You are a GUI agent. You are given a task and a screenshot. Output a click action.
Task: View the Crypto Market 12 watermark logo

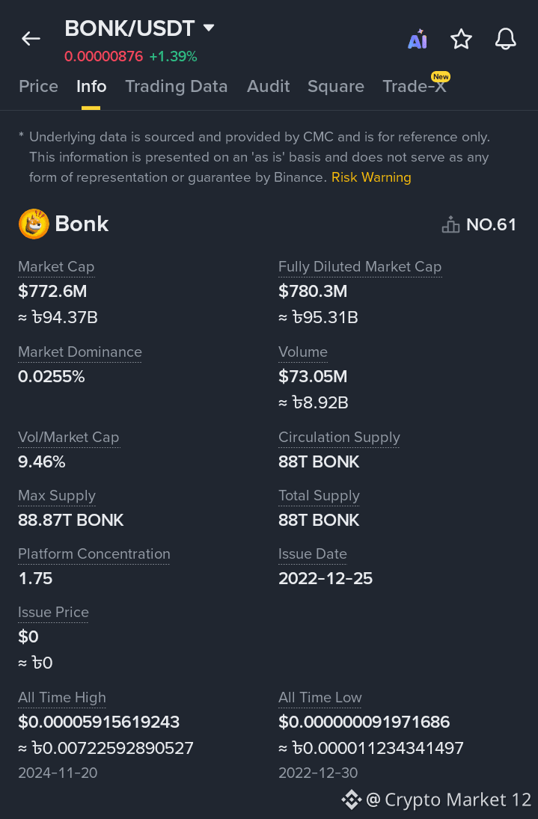[x=351, y=800]
